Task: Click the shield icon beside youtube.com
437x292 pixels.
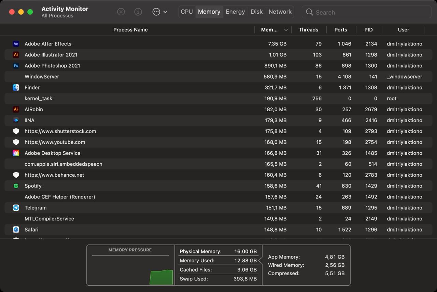Action: coord(16,142)
